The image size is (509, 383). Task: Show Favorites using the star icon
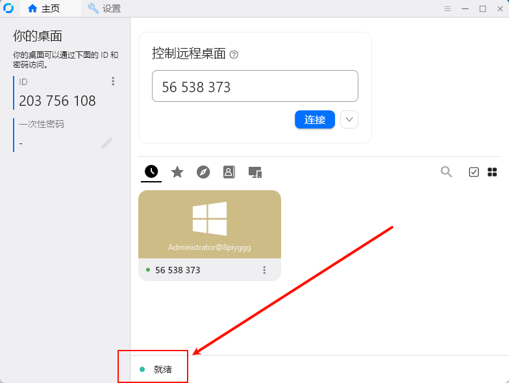pyautogui.click(x=177, y=172)
